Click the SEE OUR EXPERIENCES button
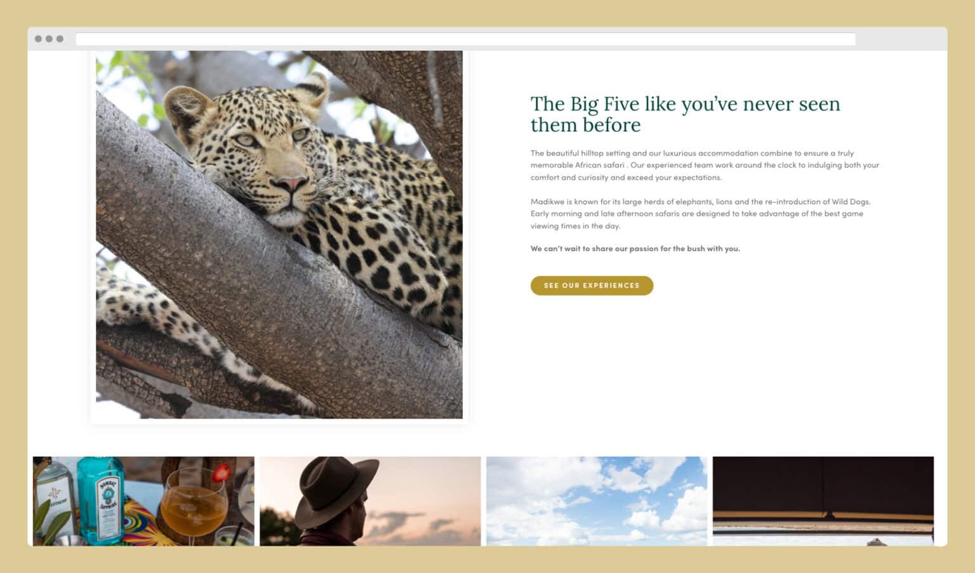The height and width of the screenshot is (573, 975). pos(592,286)
